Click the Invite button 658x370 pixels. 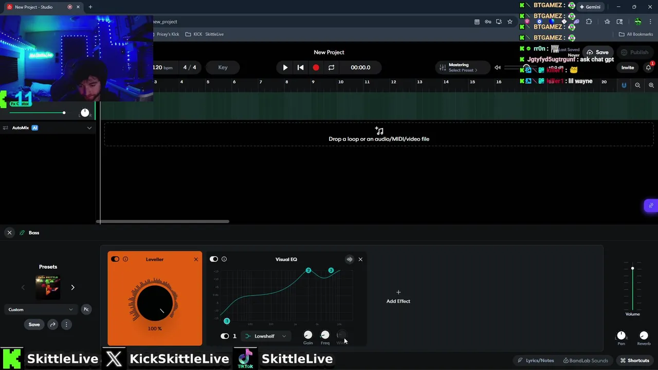628,67
